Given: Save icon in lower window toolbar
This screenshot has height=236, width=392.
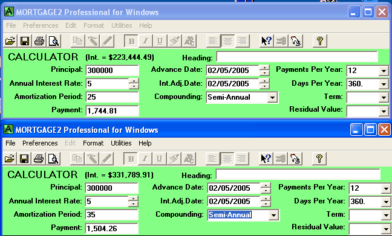Looking at the screenshot, I should point(24,159).
